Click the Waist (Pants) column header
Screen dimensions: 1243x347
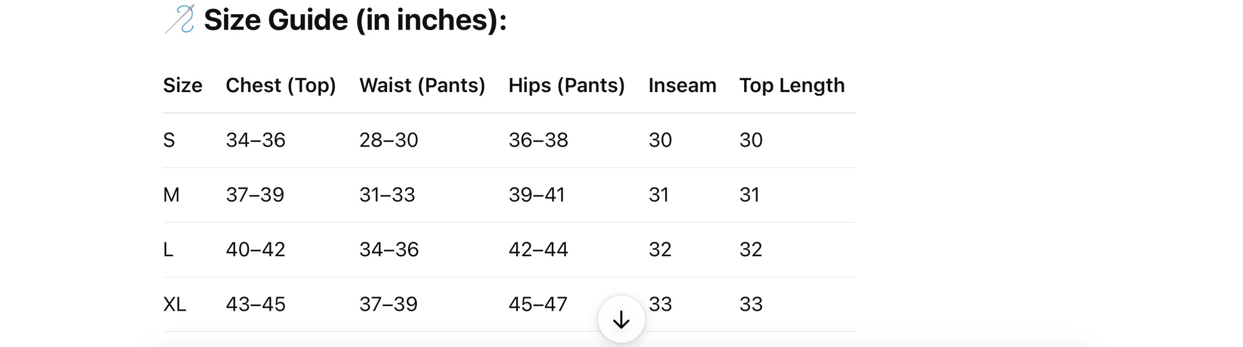[422, 86]
